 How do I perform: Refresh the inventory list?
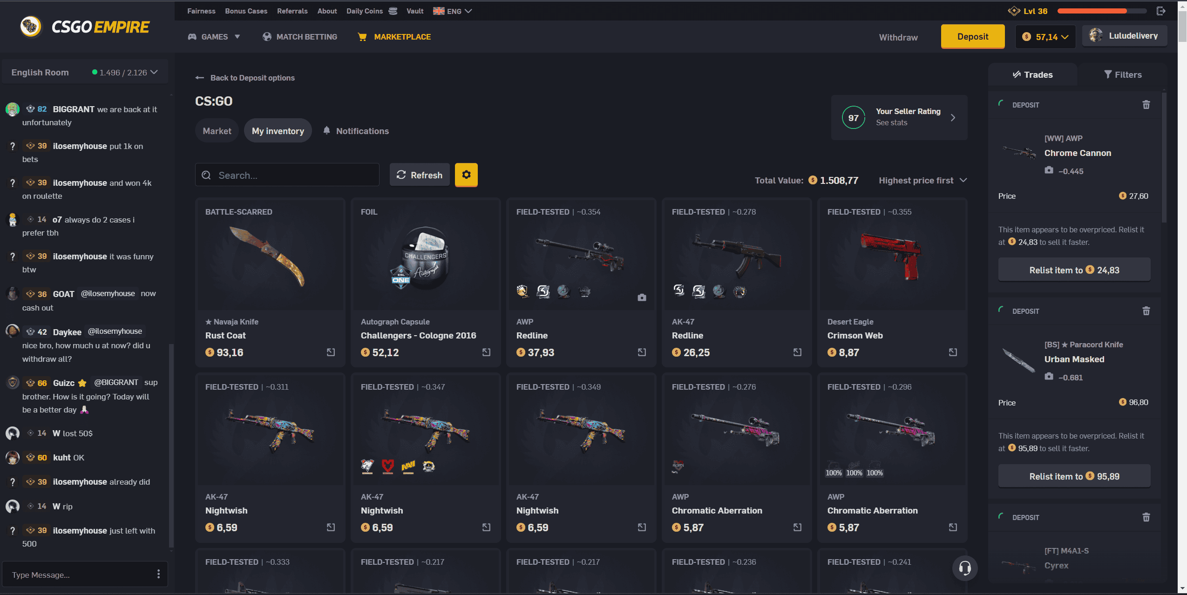pos(420,175)
